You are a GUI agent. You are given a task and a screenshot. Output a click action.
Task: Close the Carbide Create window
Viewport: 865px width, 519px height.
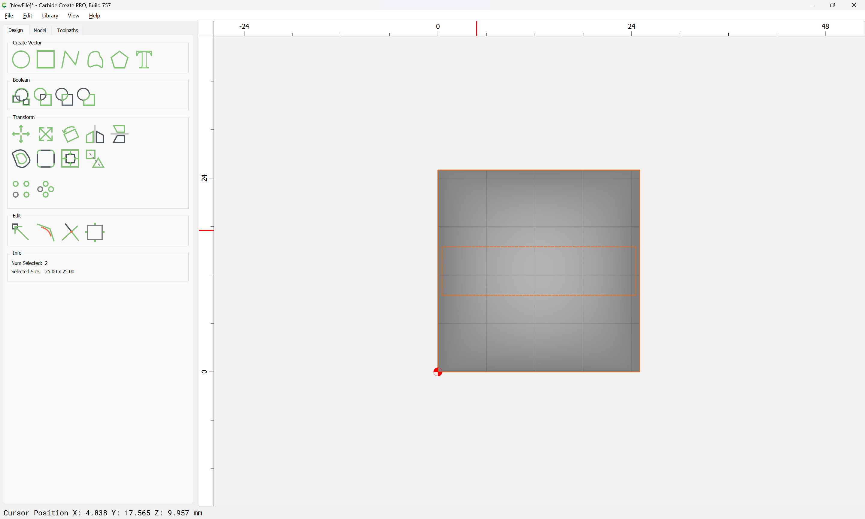point(854,5)
